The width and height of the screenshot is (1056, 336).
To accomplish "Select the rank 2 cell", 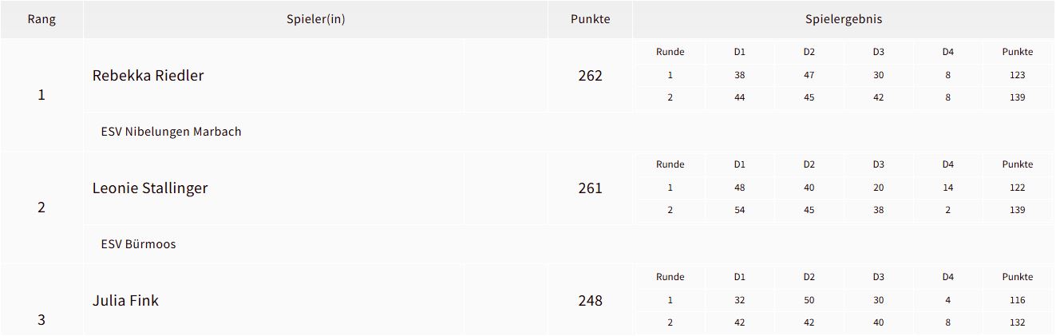I will (42, 208).
